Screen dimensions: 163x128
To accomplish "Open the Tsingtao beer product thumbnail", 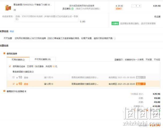I will (x=8, y=7).
